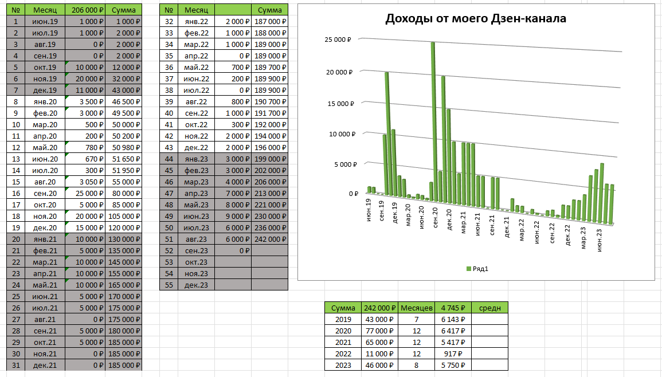Click the cumulative cell "105 000 ₽"
This screenshot has height=377, width=662.
pyautogui.click(x=124, y=216)
